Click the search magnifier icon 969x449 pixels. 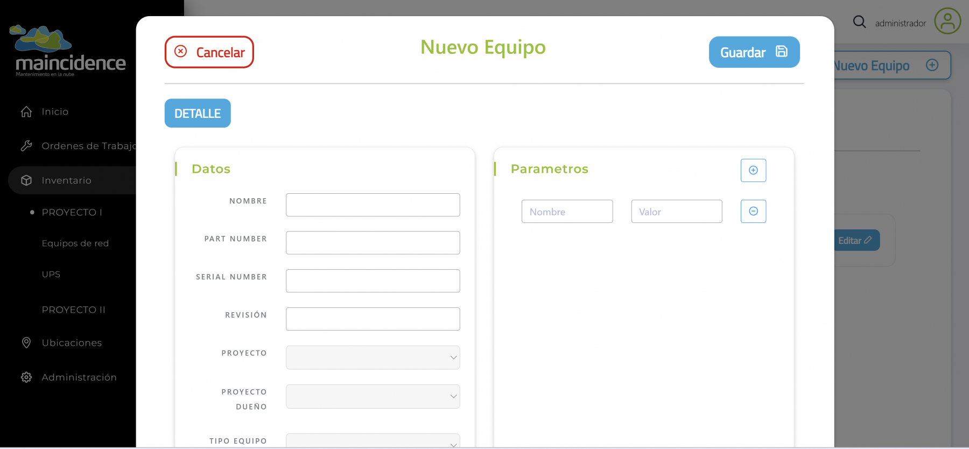pos(859,22)
